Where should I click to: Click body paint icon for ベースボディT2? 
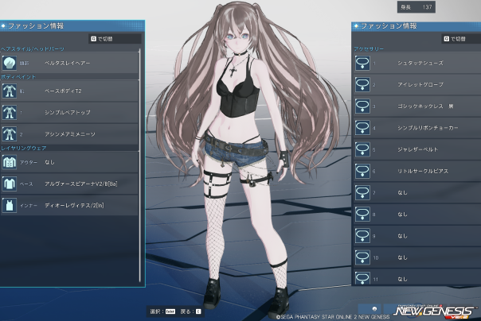[10, 91]
